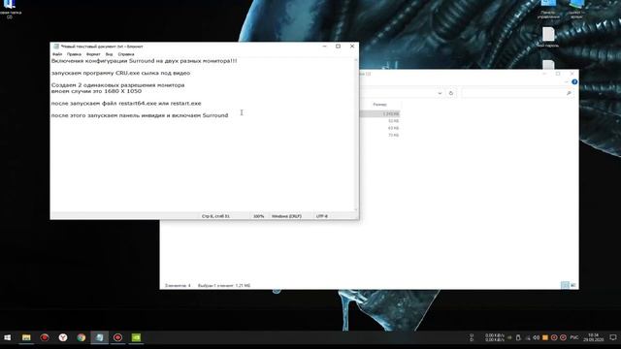Open the clock and date in the tray
The height and width of the screenshot is (349, 621).
[x=593, y=337]
